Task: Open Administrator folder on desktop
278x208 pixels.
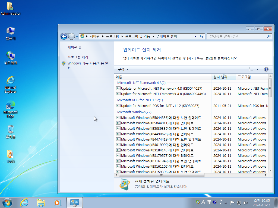Action: (x=10, y=8)
